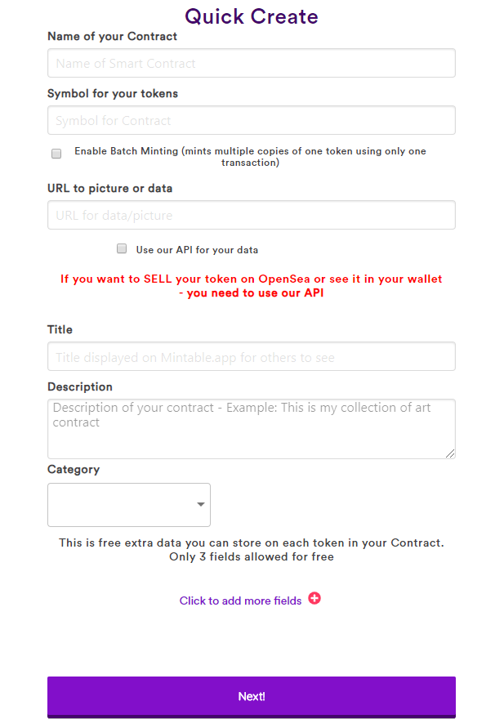This screenshot has height=719, width=504.
Task: Click the 'Click to add more fields' link
Action: coord(240,601)
